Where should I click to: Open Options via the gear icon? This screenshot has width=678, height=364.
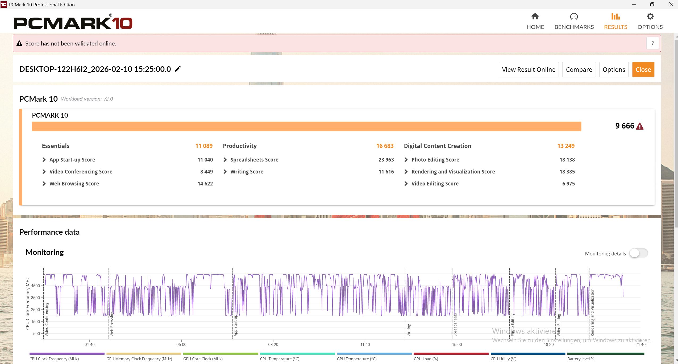pyautogui.click(x=650, y=16)
